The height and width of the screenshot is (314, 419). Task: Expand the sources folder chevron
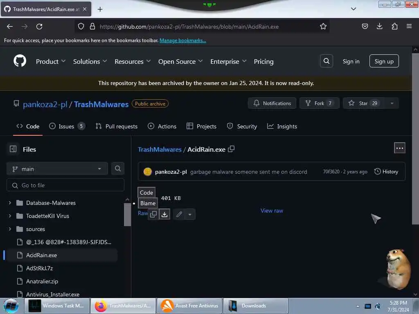(10, 229)
